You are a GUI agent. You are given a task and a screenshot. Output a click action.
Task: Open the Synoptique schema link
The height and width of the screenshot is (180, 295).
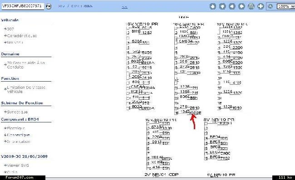click(x=17, y=112)
